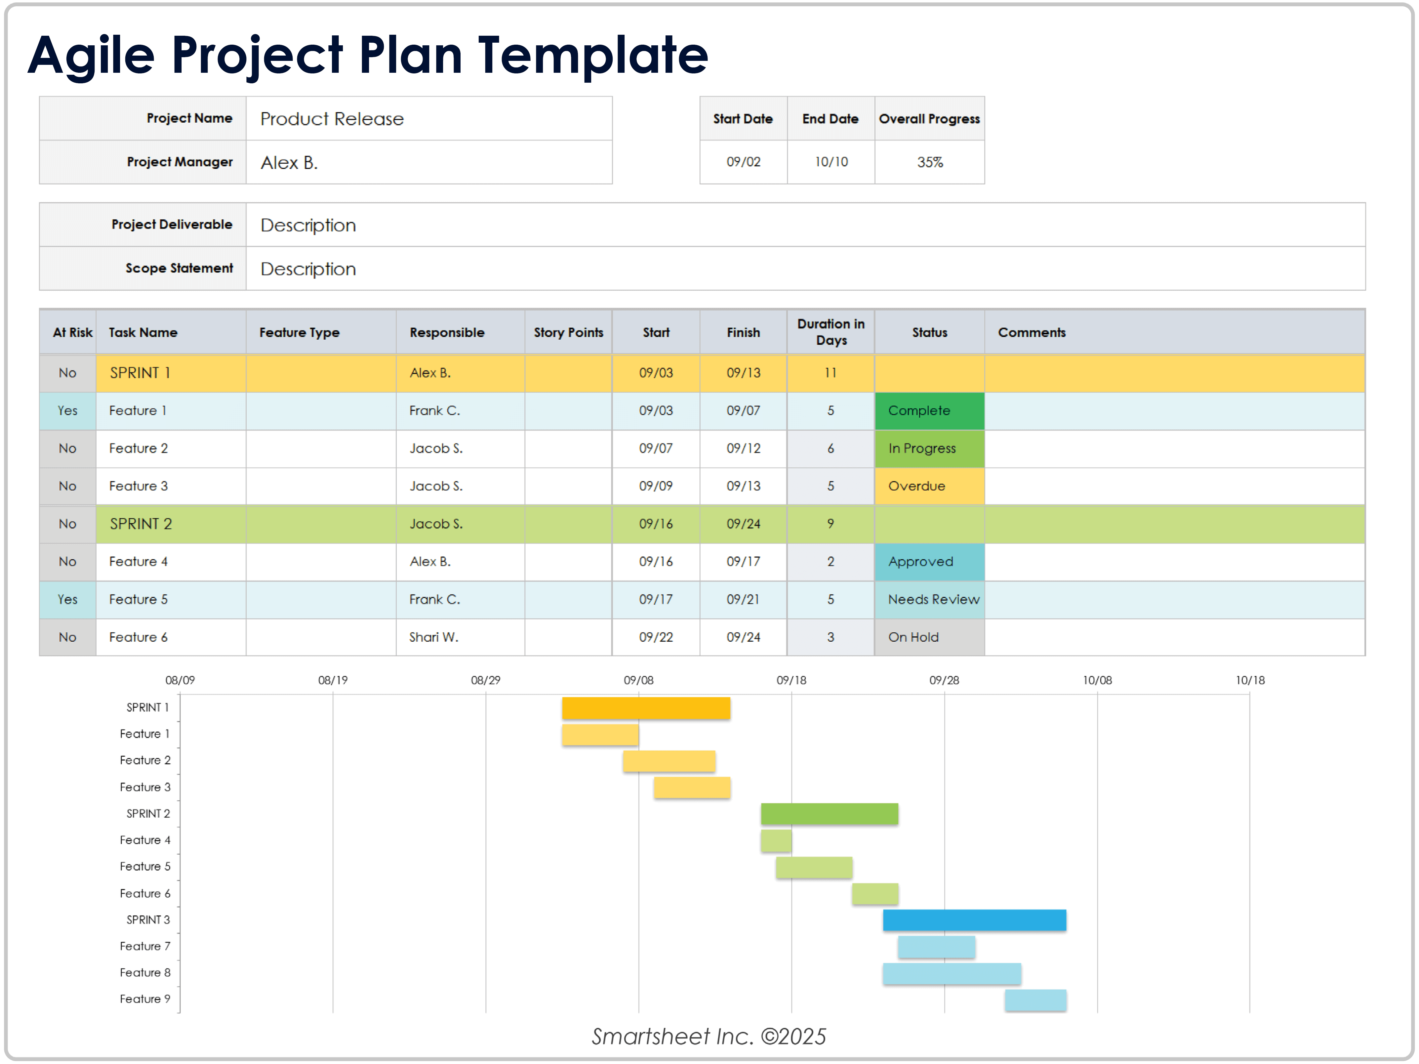Click the Project Deliverable description field

804,225
